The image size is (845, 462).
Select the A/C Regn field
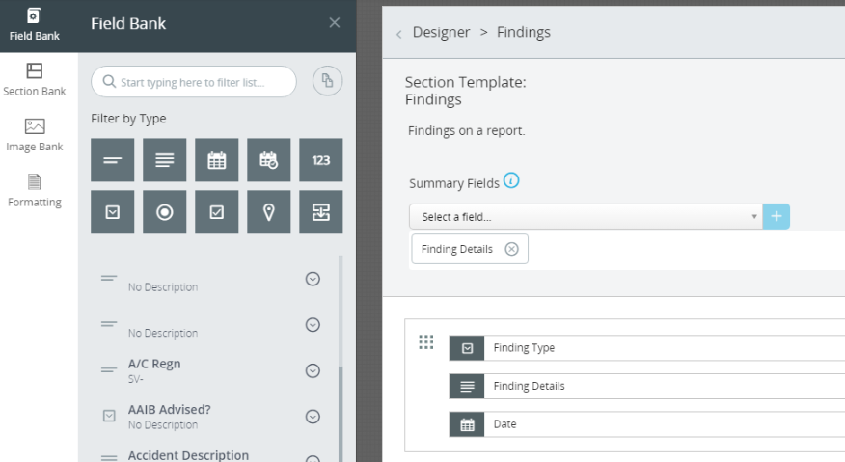pyautogui.click(x=154, y=364)
